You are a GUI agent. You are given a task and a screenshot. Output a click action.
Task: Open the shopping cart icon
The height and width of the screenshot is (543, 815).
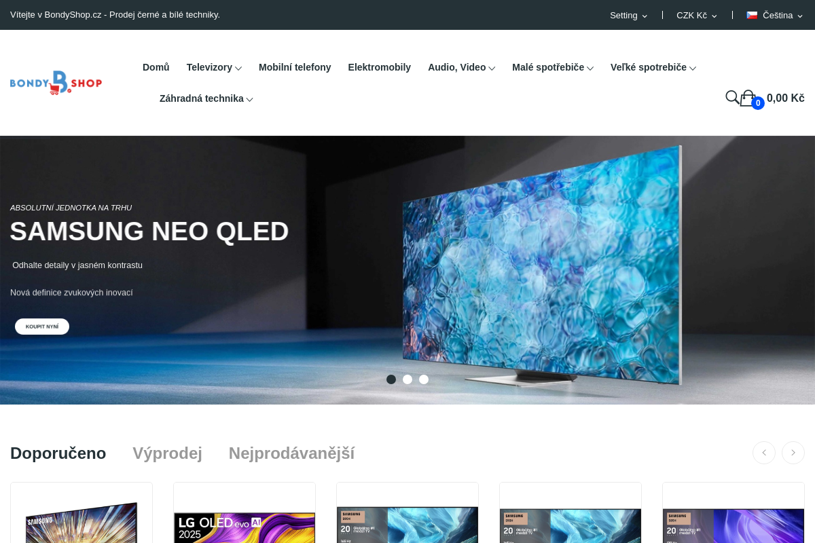[748, 98]
